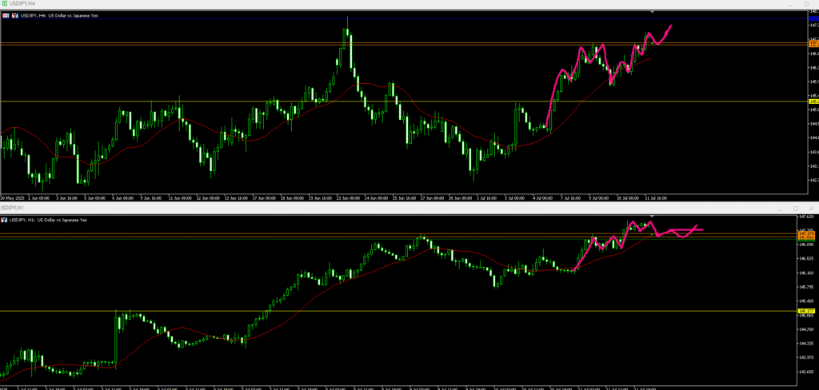Click the chart icon beside the USDJPY, H1 label
Image resolution: width=819 pixels, height=390 pixels.
tap(4, 220)
